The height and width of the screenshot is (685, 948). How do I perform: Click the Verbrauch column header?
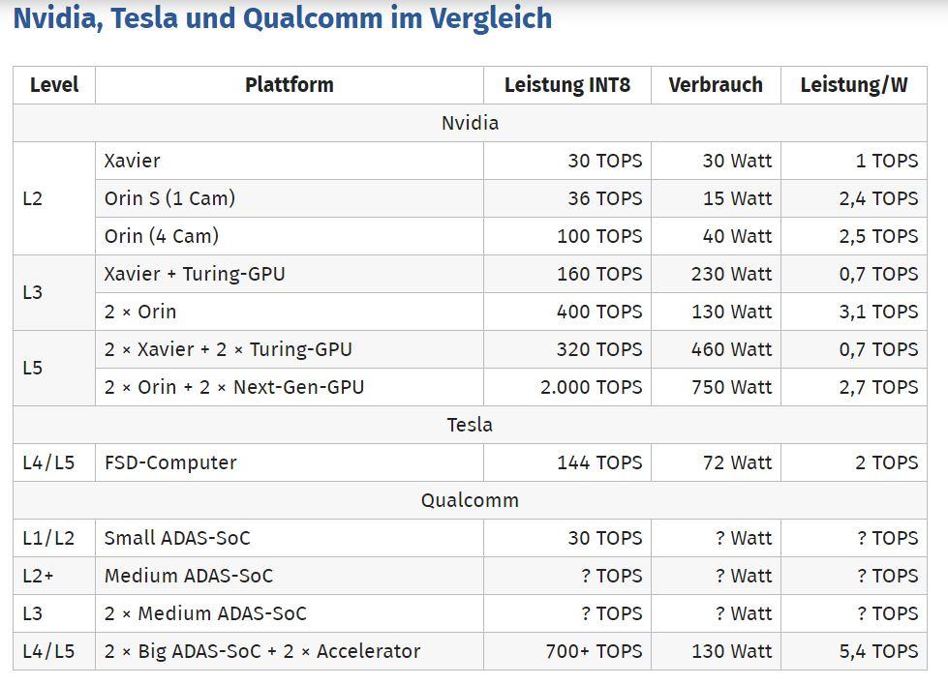click(x=716, y=85)
